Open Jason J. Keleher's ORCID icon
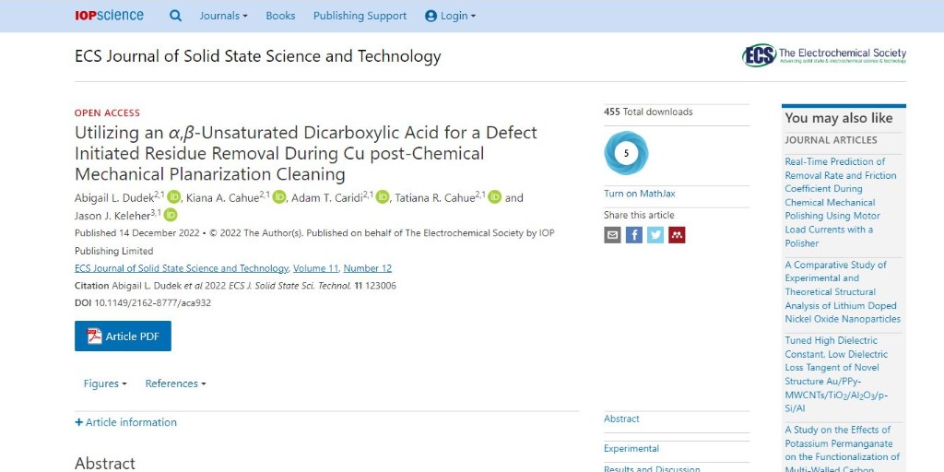Image resolution: width=944 pixels, height=472 pixels. [x=171, y=215]
